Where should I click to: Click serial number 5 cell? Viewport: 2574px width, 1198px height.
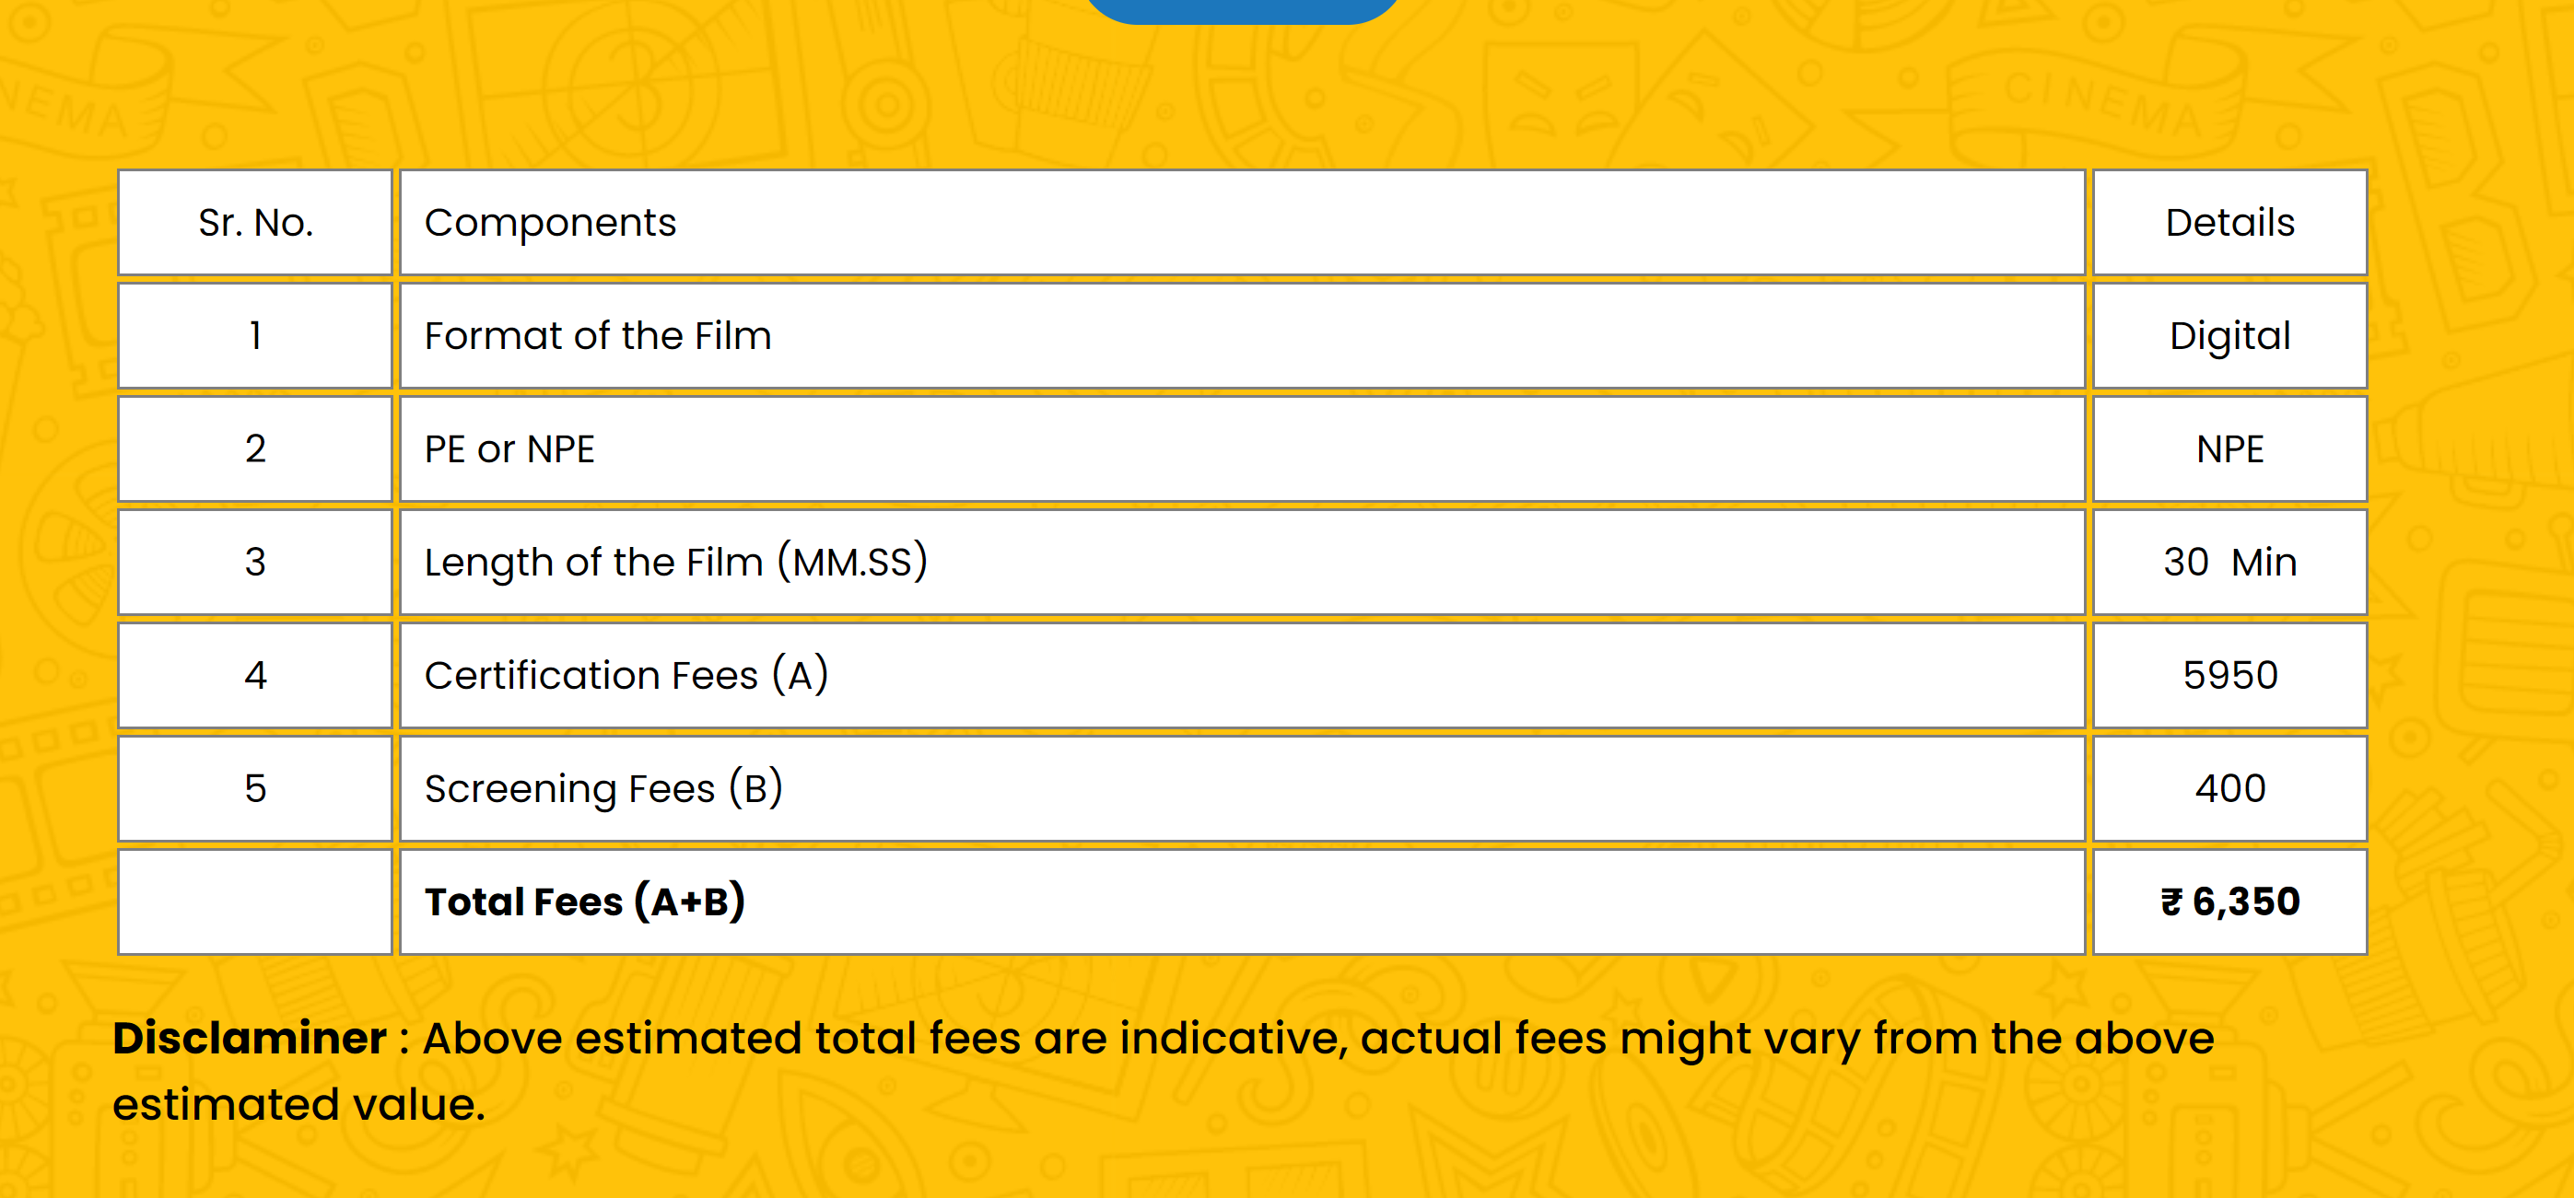coord(255,788)
